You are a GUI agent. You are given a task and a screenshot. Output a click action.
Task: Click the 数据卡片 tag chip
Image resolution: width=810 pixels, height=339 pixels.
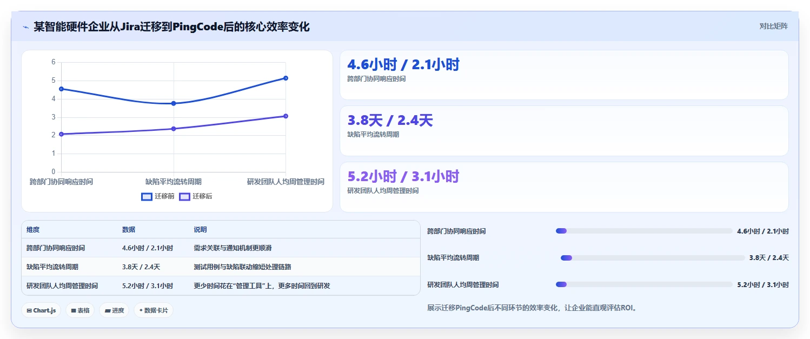[154, 310]
